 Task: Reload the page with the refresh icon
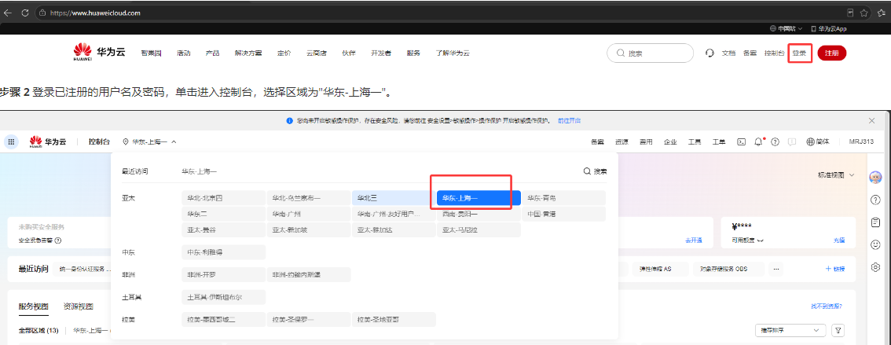pyautogui.click(x=25, y=13)
